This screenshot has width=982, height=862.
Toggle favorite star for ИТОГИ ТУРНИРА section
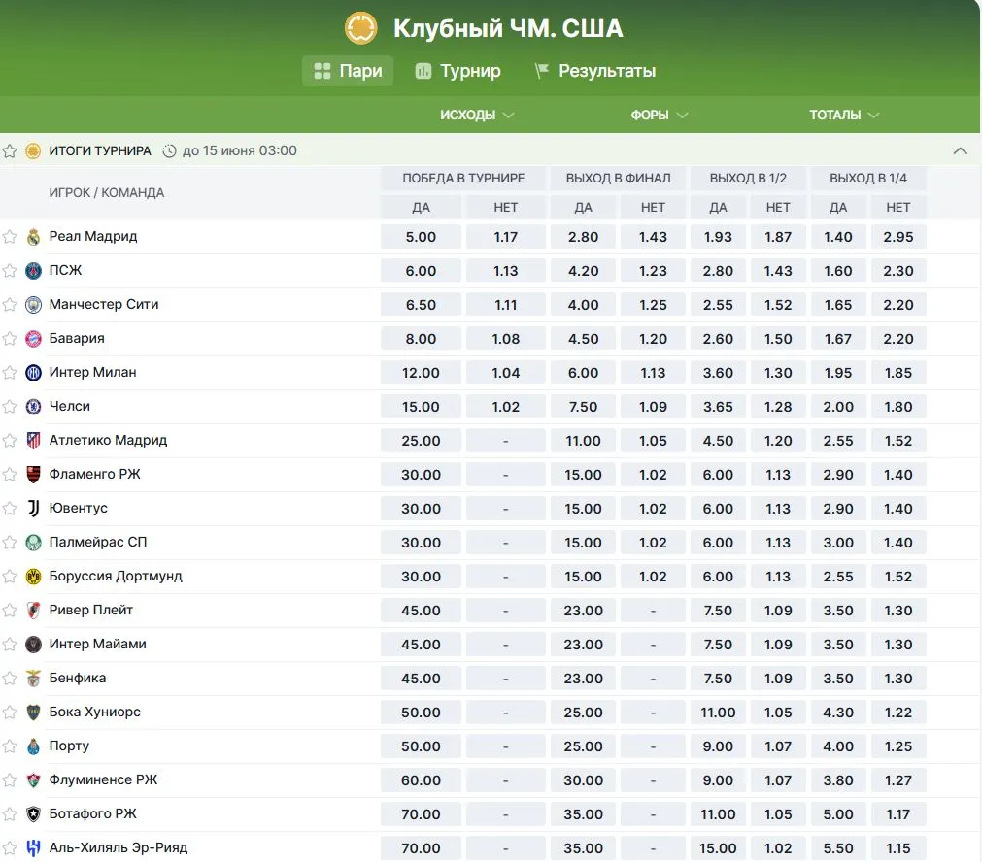(10, 151)
